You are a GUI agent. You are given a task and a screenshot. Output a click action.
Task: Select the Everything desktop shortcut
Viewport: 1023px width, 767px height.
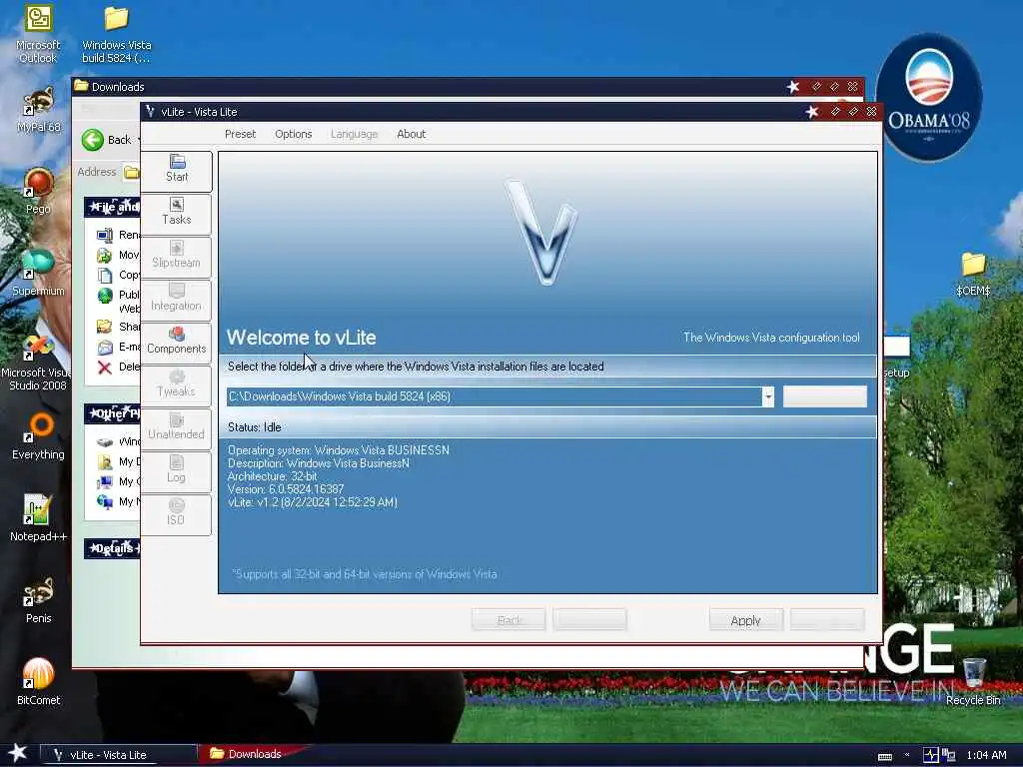click(38, 435)
